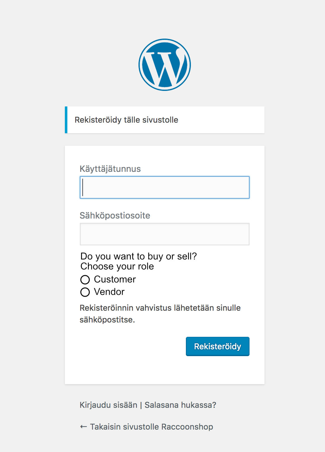The image size is (325, 452).
Task: Go back via Takaisin sivustolle Raccoonshop
Action: coord(151,426)
